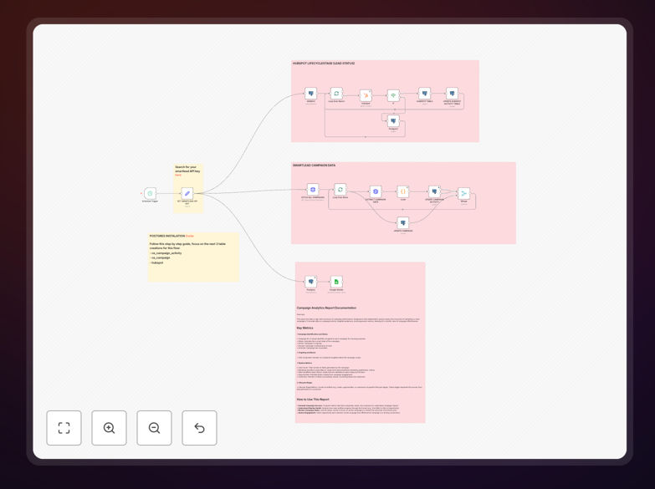
Task: Select the Postgres node feeding Google Sheets
Action: [x=311, y=282]
